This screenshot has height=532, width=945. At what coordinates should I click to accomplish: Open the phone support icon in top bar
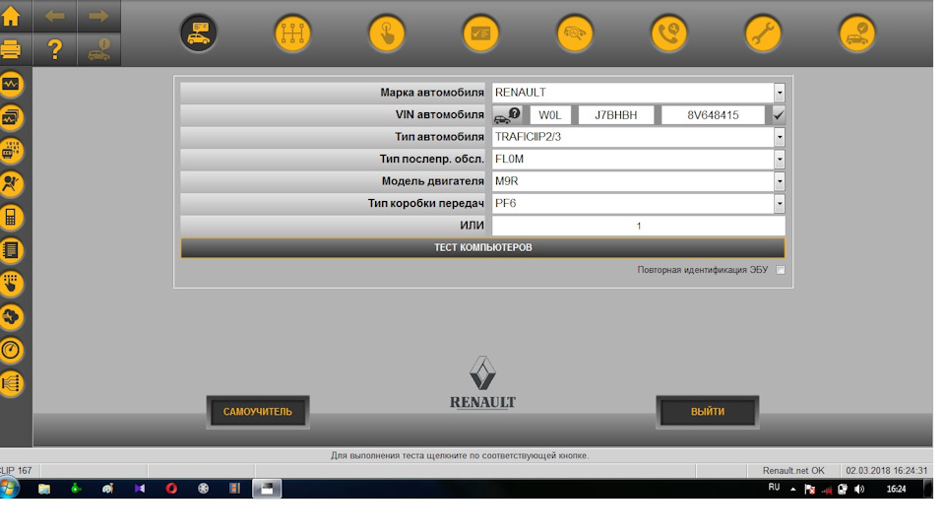[x=668, y=33]
